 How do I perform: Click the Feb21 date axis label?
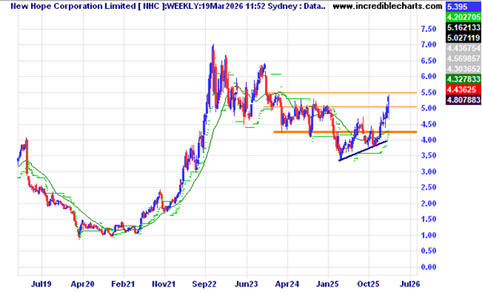point(123,284)
